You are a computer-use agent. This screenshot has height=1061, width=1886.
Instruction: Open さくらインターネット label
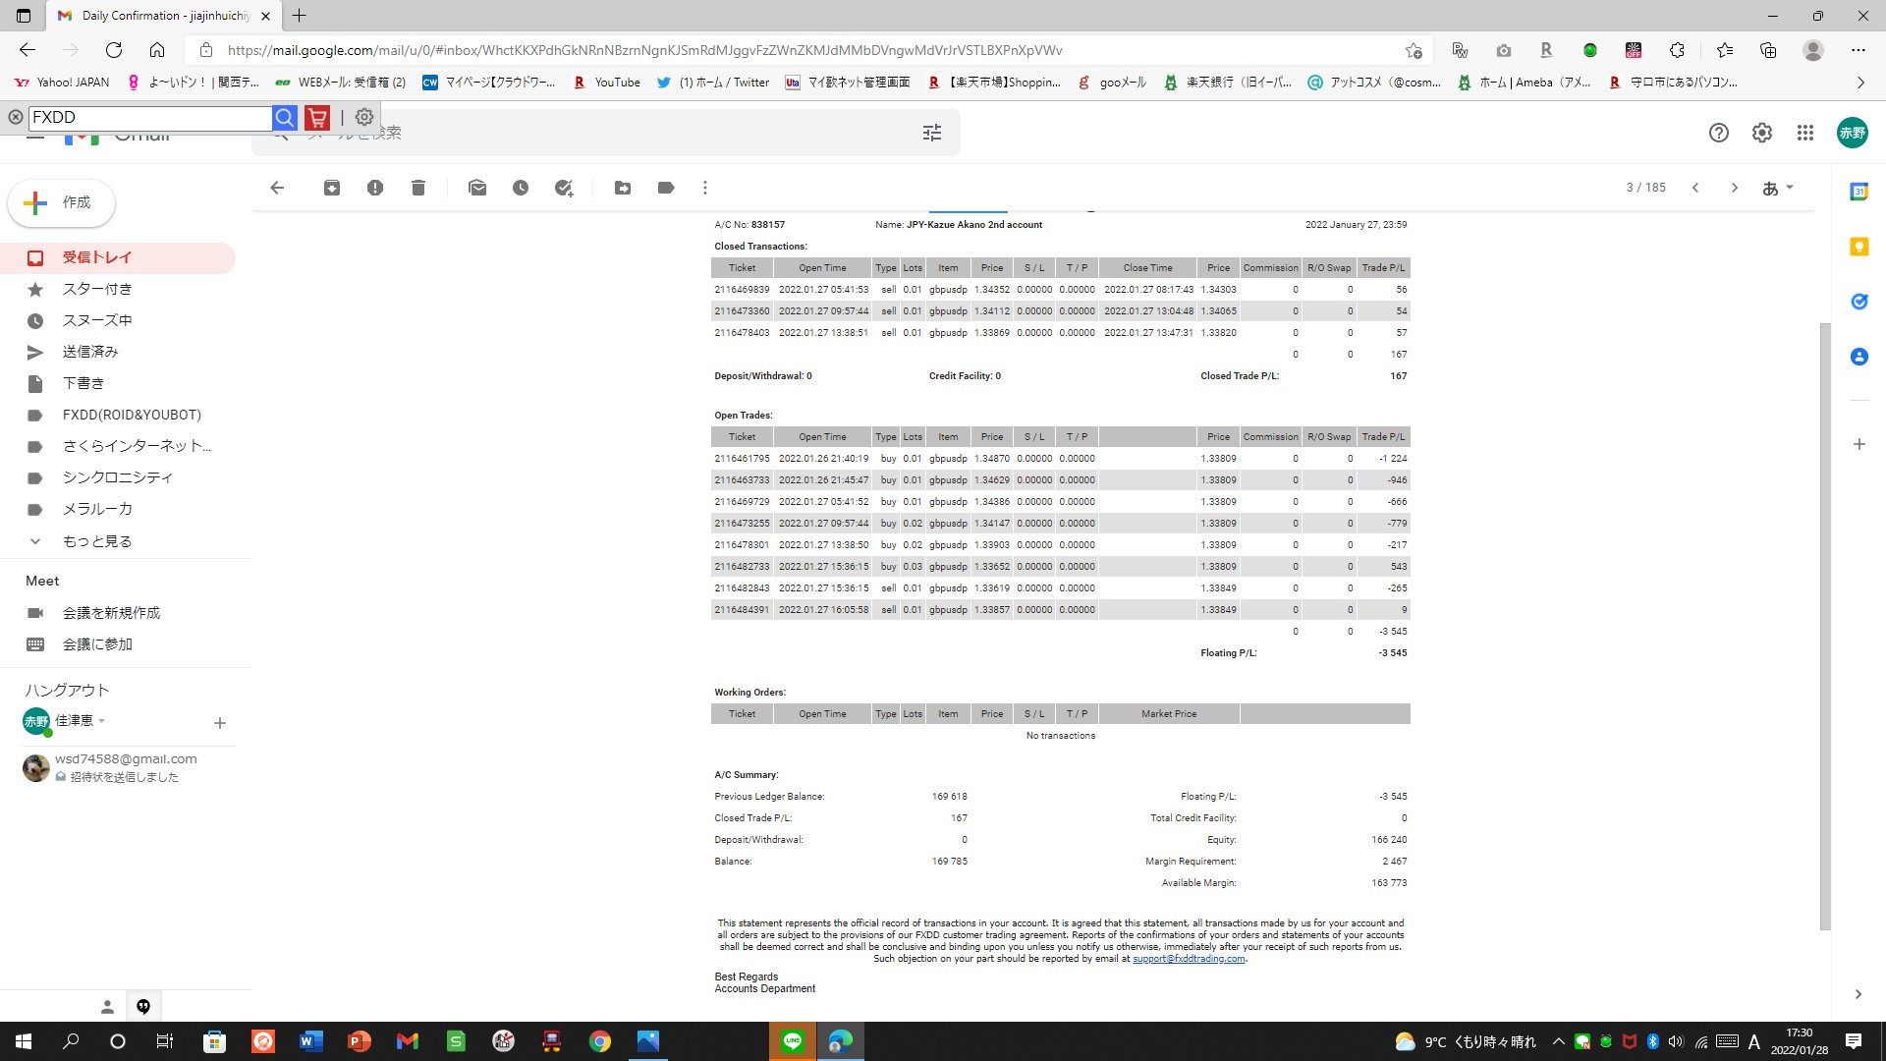click(118, 446)
